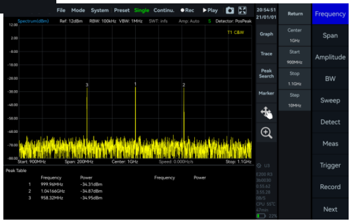Click peak marker 1 on the spectrum

coord(135,84)
